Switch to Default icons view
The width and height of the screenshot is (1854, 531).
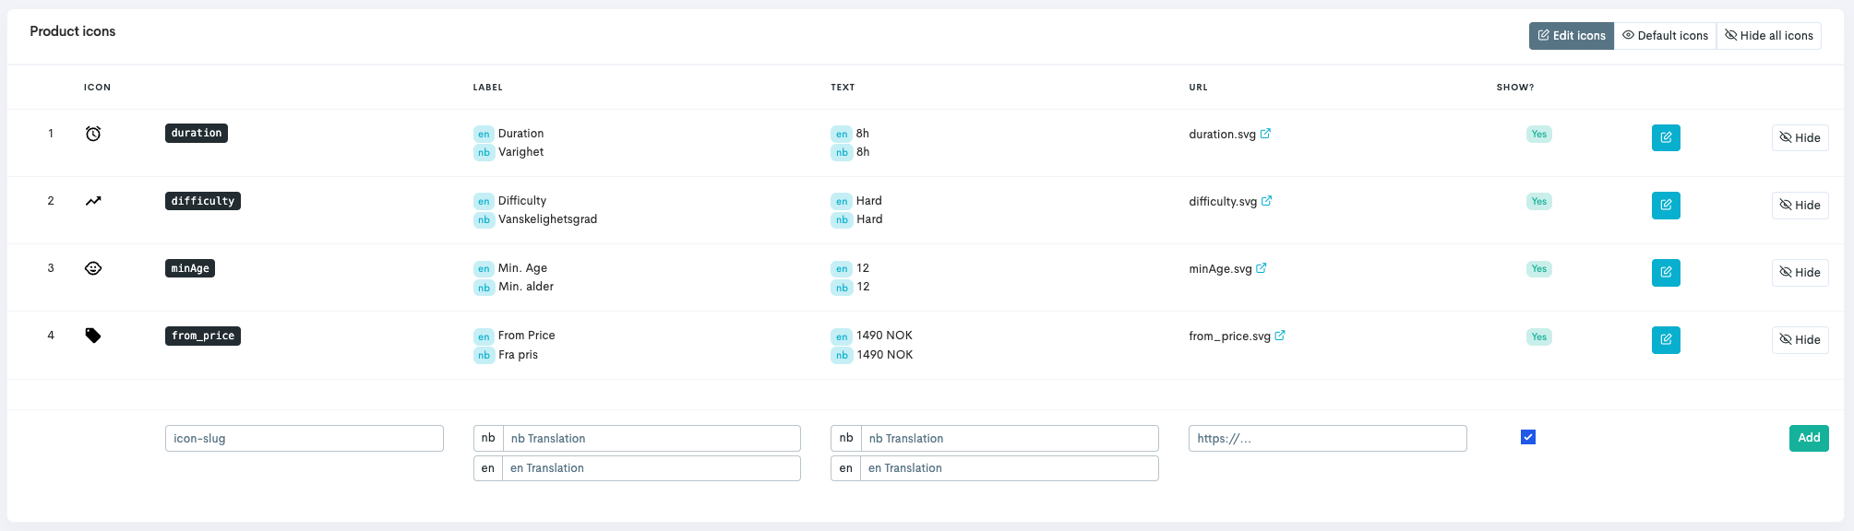(x=1665, y=36)
